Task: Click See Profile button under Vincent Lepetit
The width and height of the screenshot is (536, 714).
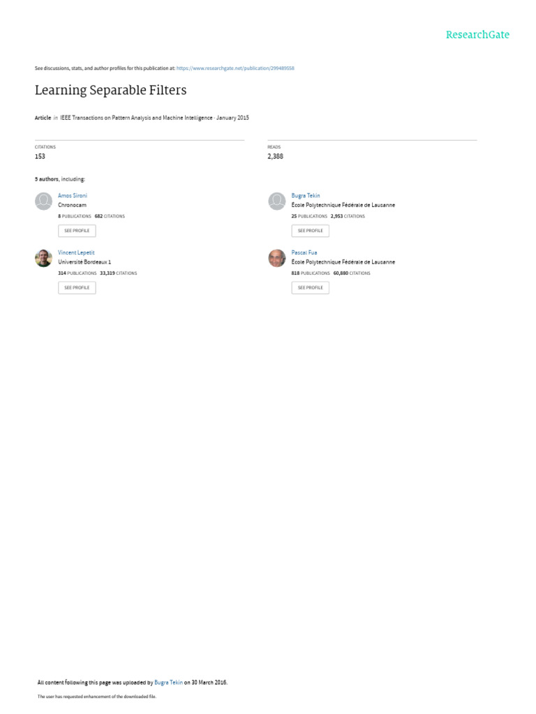Action: [x=77, y=288]
